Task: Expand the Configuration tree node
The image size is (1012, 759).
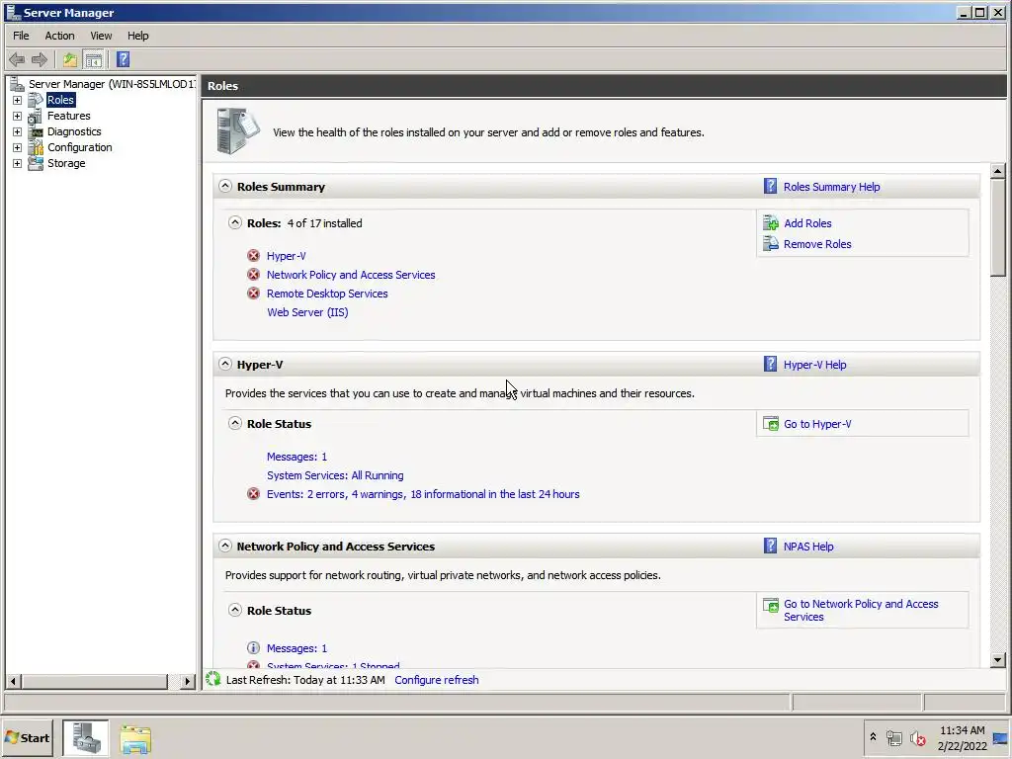Action: pyautogui.click(x=18, y=148)
